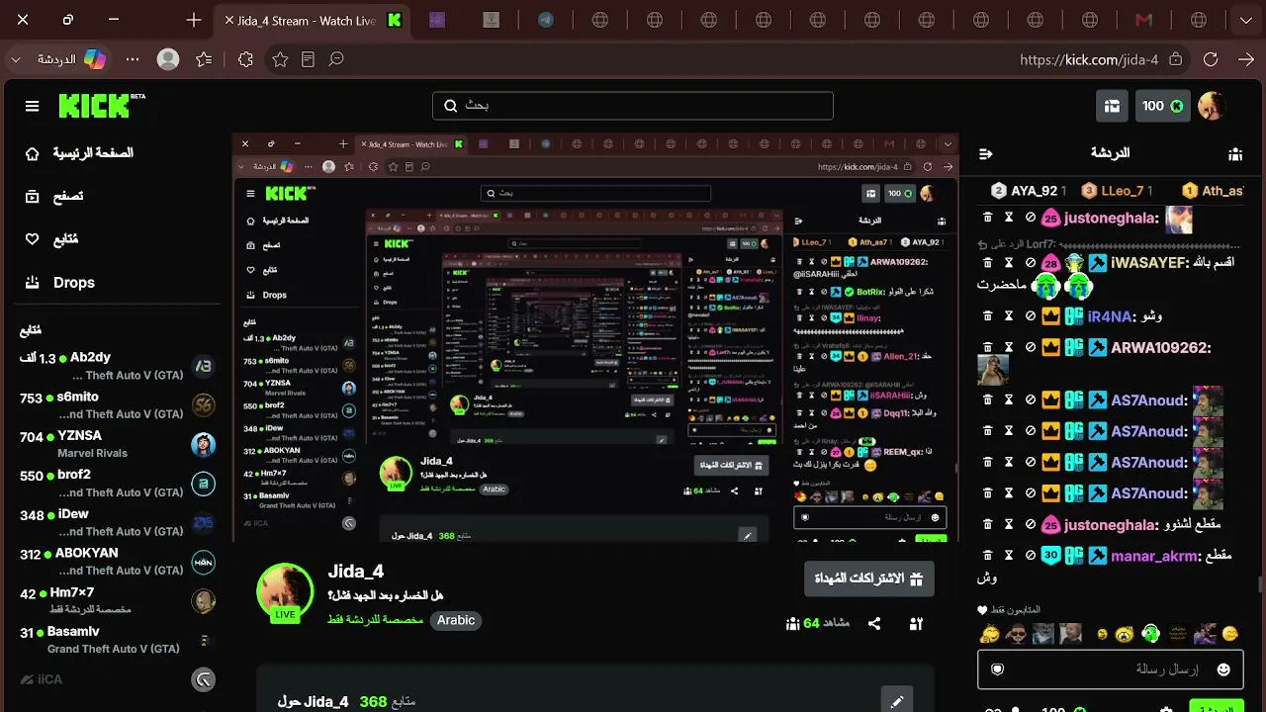1266x712 pixels.
Task: Click the ARWA109262 username in chat
Action: click(1161, 347)
